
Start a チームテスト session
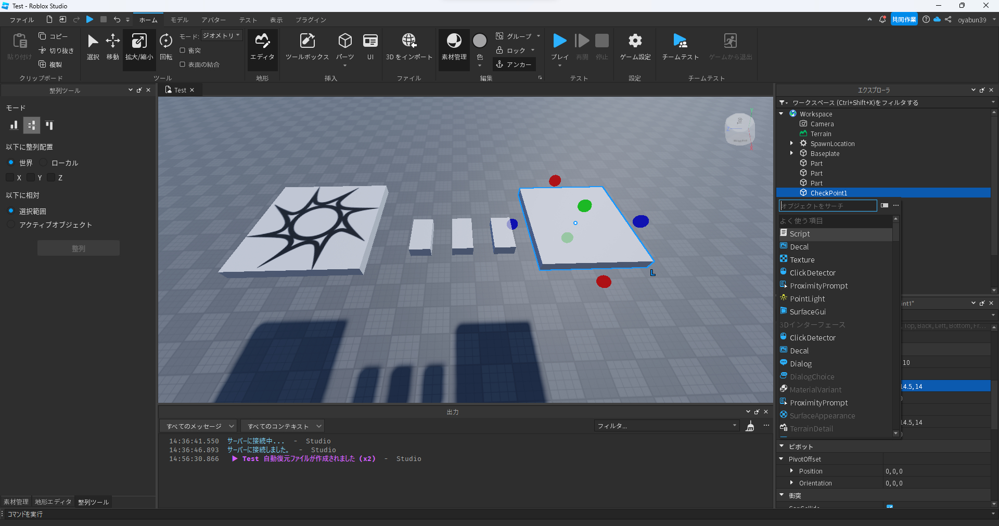click(680, 47)
